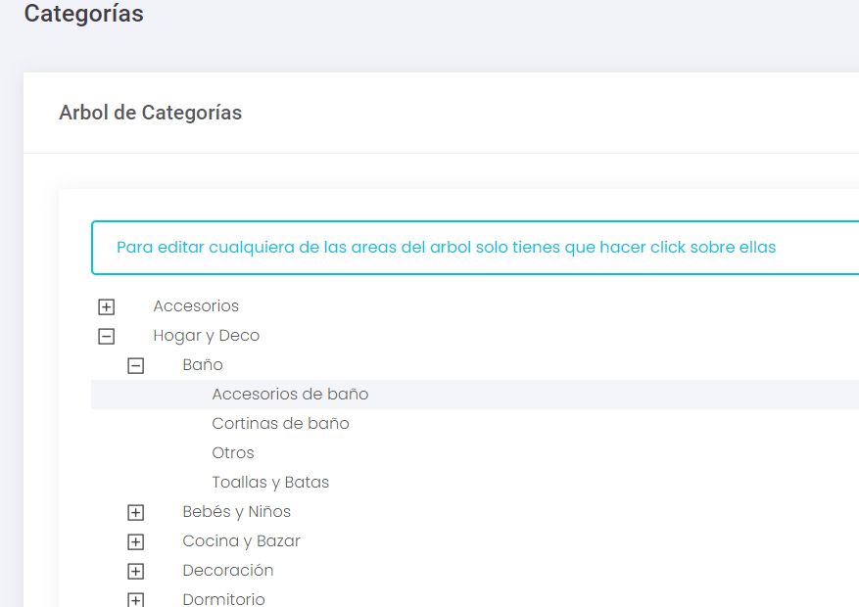Expand the Cocina y Bazar node
This screenshot has height=607, width=859.
[x=136, y=541]
